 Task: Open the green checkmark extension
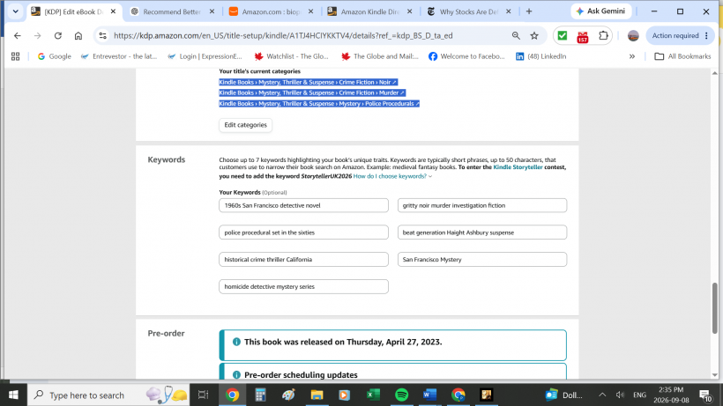click(x=562, y=35)
